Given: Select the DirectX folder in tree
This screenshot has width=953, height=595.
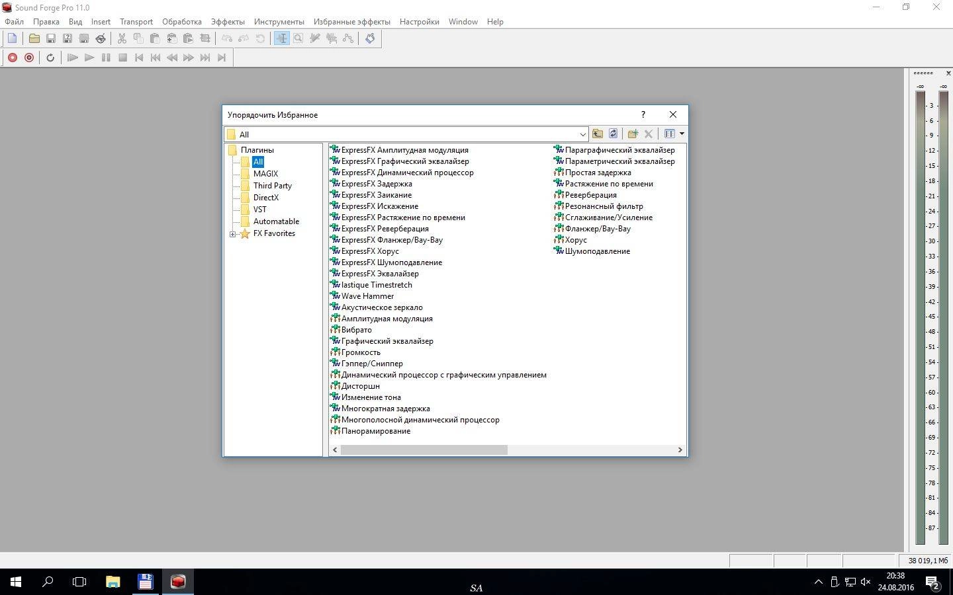Looking at the screenshot, I should (x=265, y=198).
